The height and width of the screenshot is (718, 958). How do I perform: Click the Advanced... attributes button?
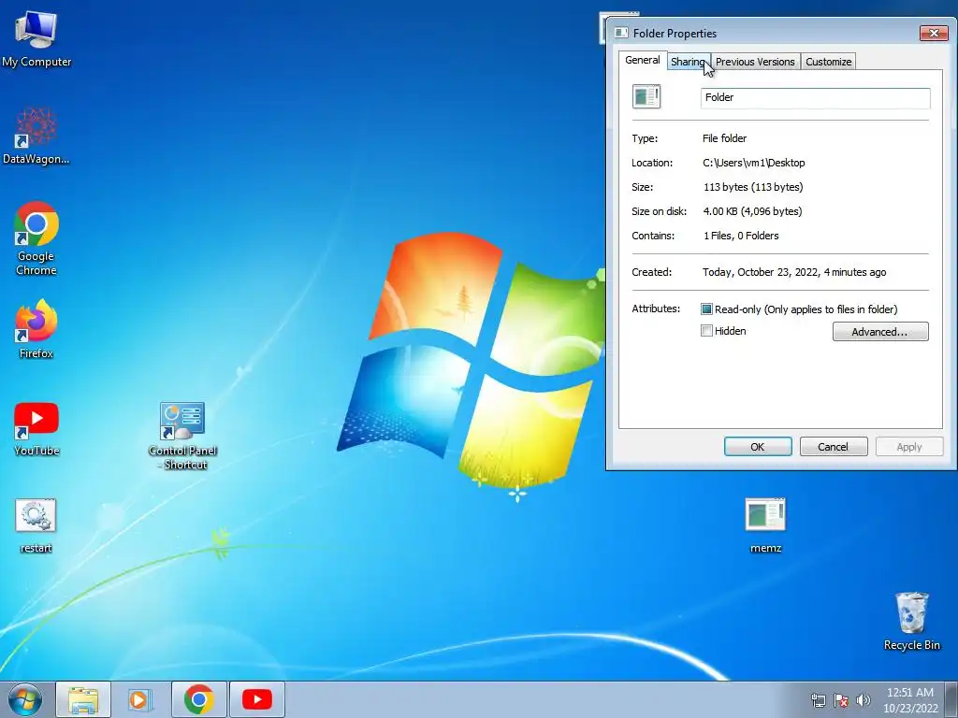[x=880, y=332]
